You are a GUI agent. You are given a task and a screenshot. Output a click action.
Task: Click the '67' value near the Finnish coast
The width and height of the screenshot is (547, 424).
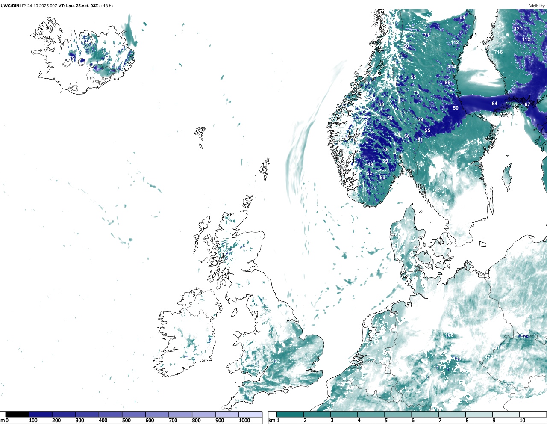[527, 104]
